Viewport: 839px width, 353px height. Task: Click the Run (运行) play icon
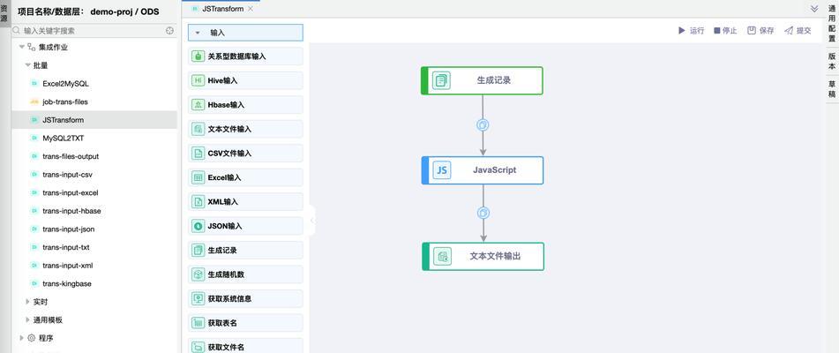[x=682, y=31]
